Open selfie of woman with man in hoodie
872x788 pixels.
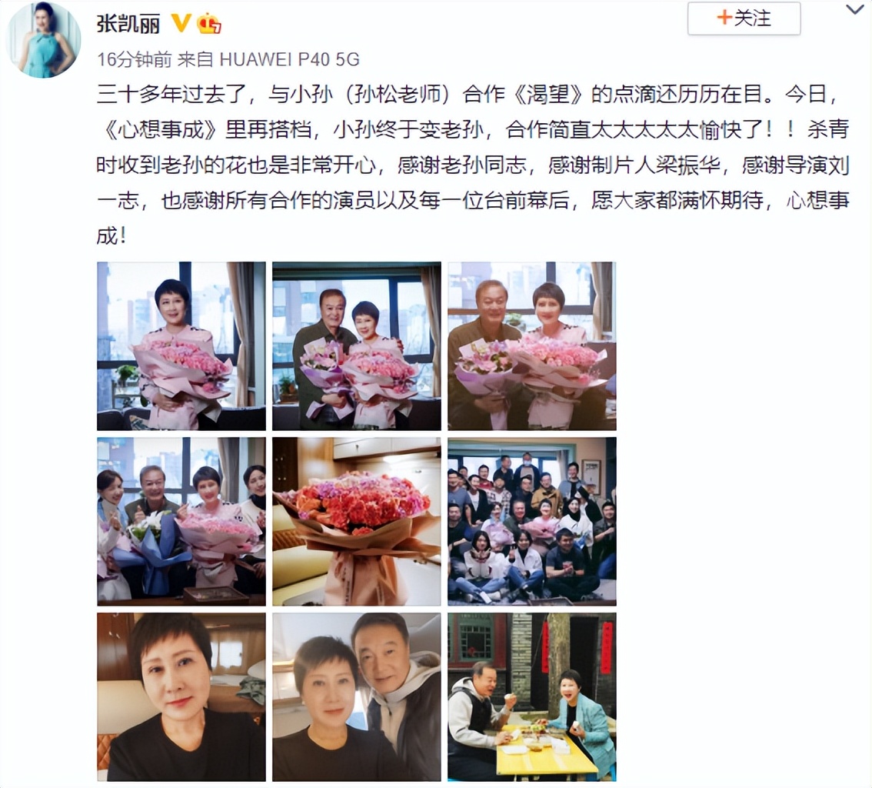[357, 697]
